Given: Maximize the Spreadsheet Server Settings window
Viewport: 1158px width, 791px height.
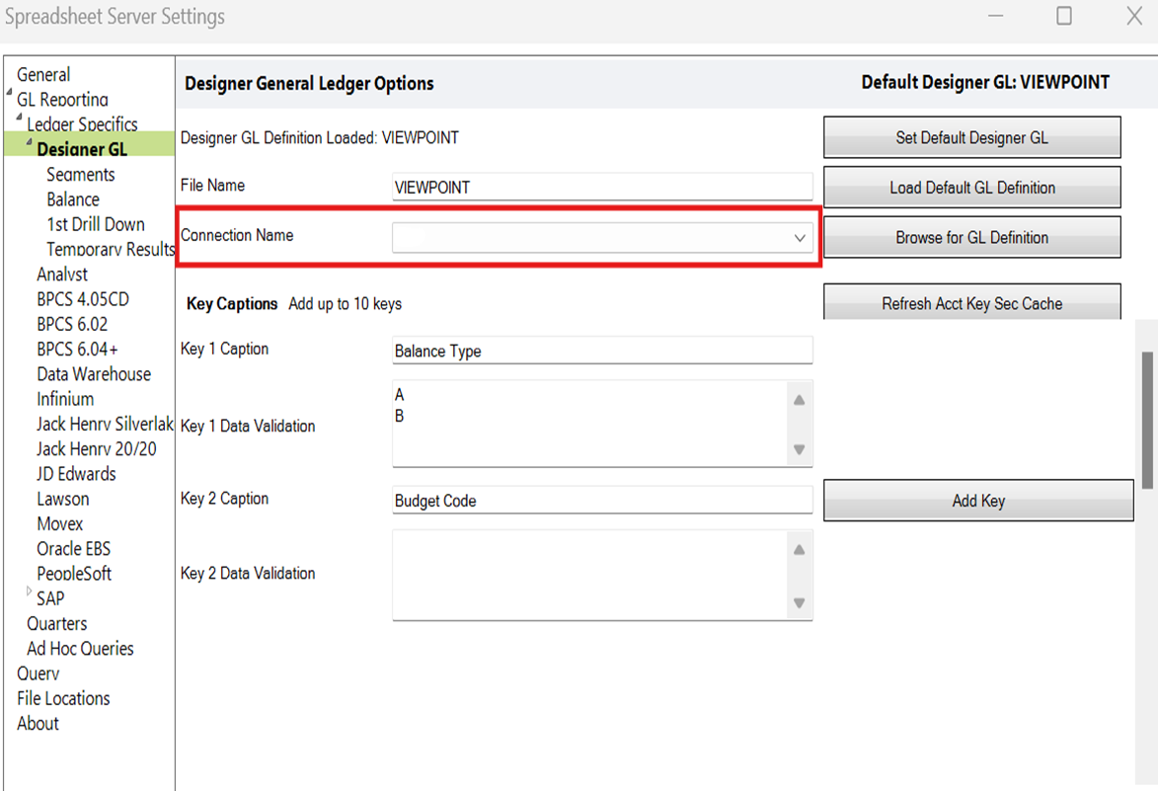Looking at the screenshot, I should tap(1064, 16).
